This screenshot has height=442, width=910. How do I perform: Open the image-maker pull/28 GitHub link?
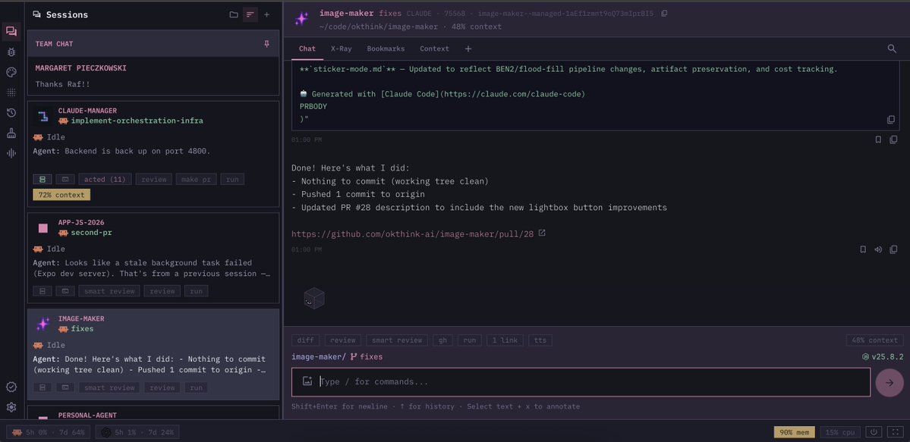tap(412, 234)
